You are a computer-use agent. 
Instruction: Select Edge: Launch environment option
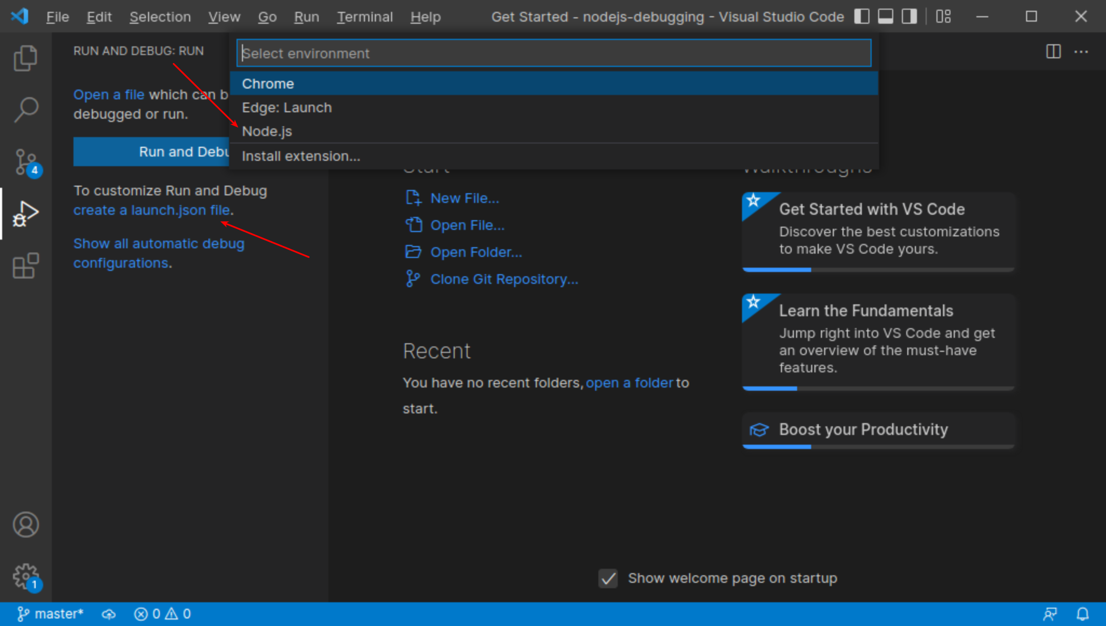tap(287, 107)
